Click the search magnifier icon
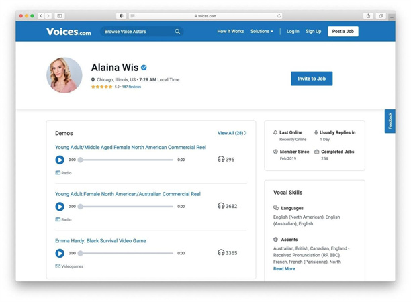 point(177,32)
